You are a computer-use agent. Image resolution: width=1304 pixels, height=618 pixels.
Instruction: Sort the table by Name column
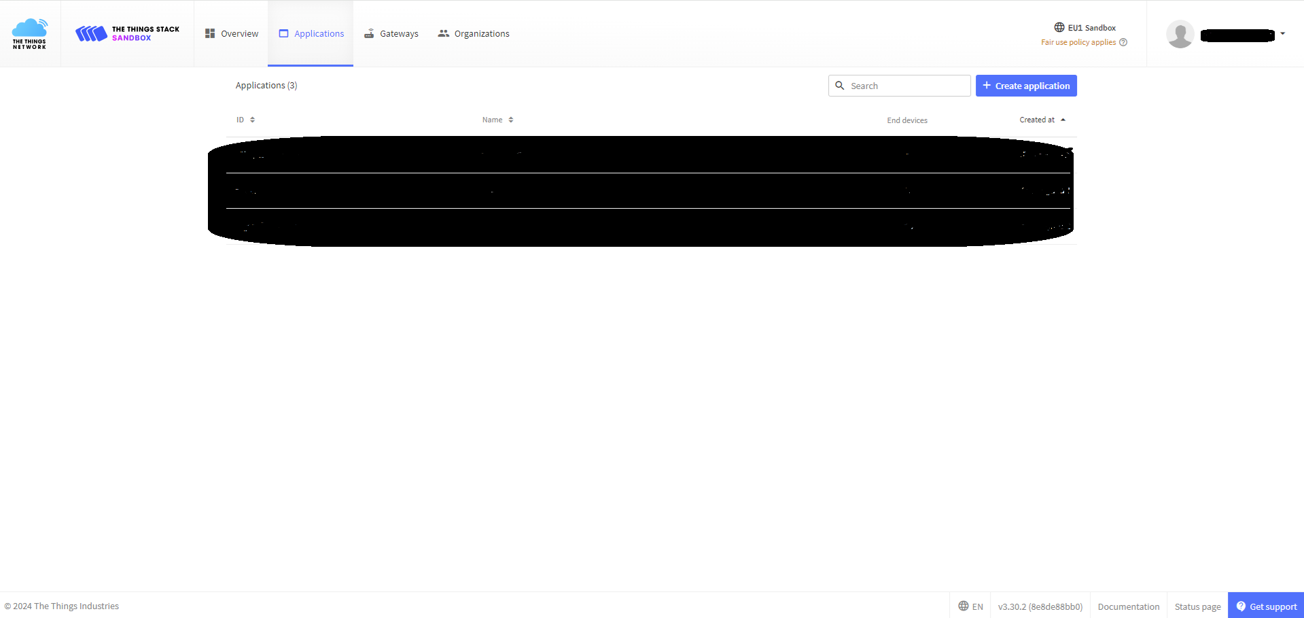(497, 120)
